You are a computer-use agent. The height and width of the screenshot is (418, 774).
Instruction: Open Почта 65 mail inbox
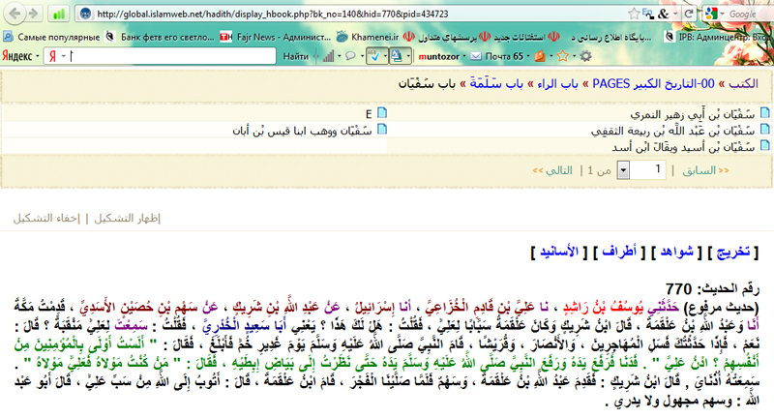tap(496, 56)
